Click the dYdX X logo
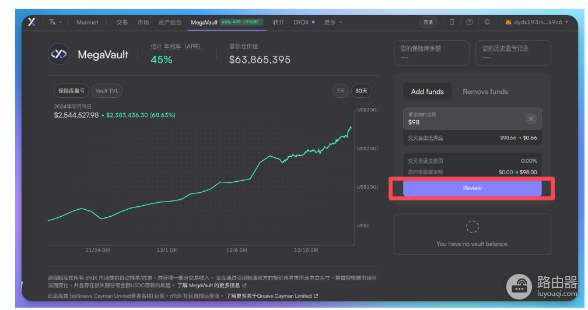 click(x=32, y=22)
